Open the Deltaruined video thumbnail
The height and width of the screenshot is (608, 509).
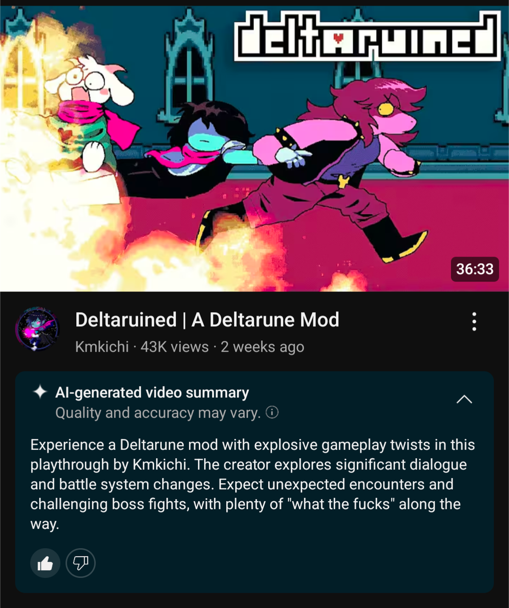click(x=255, y=148)
